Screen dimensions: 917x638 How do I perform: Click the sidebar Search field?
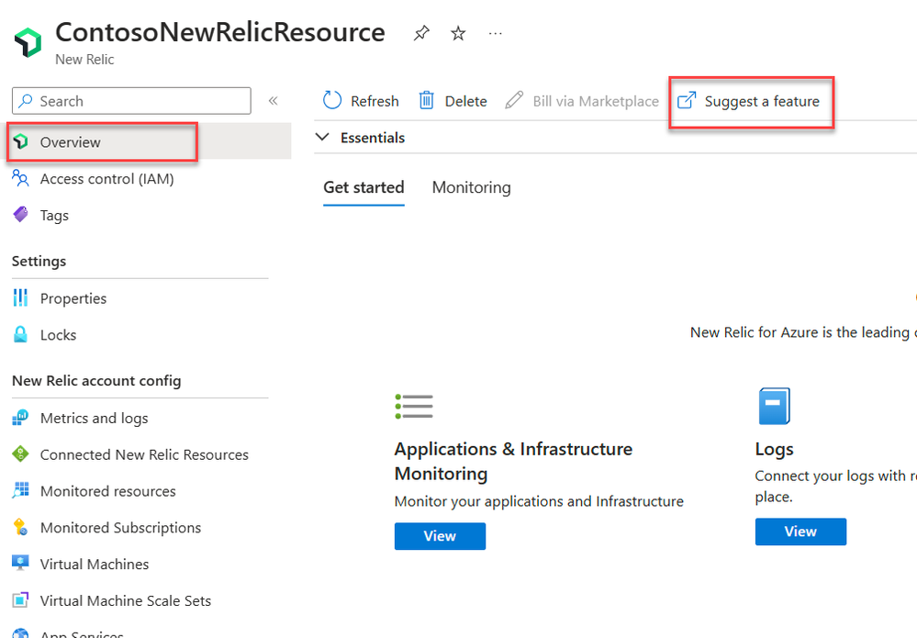click(x=138, y=101)
